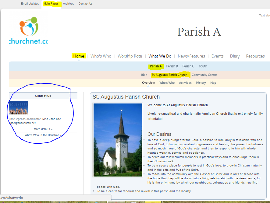Viewport: 270px width, 203px height.
Task: Open the Who's Who main menu
Action: [101, 56]
